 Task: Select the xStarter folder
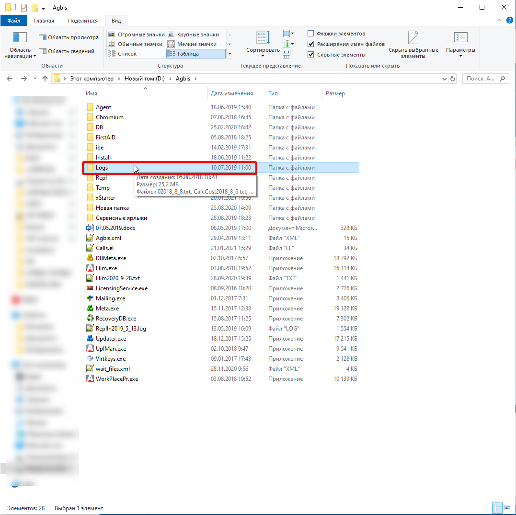[105, 198]
